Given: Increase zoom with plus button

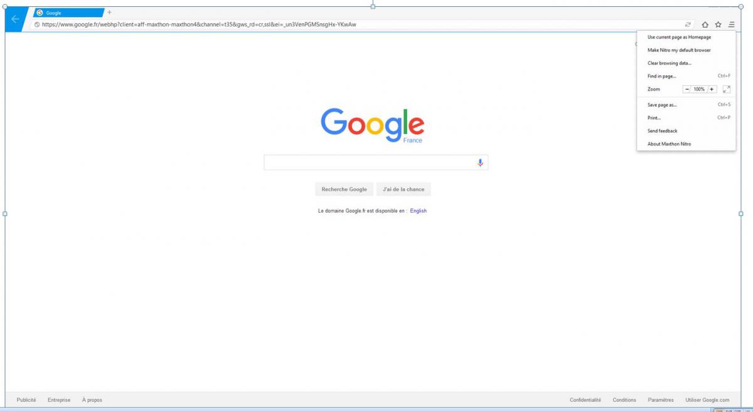Looking at the screenshot, I should [x=712, y=89].
